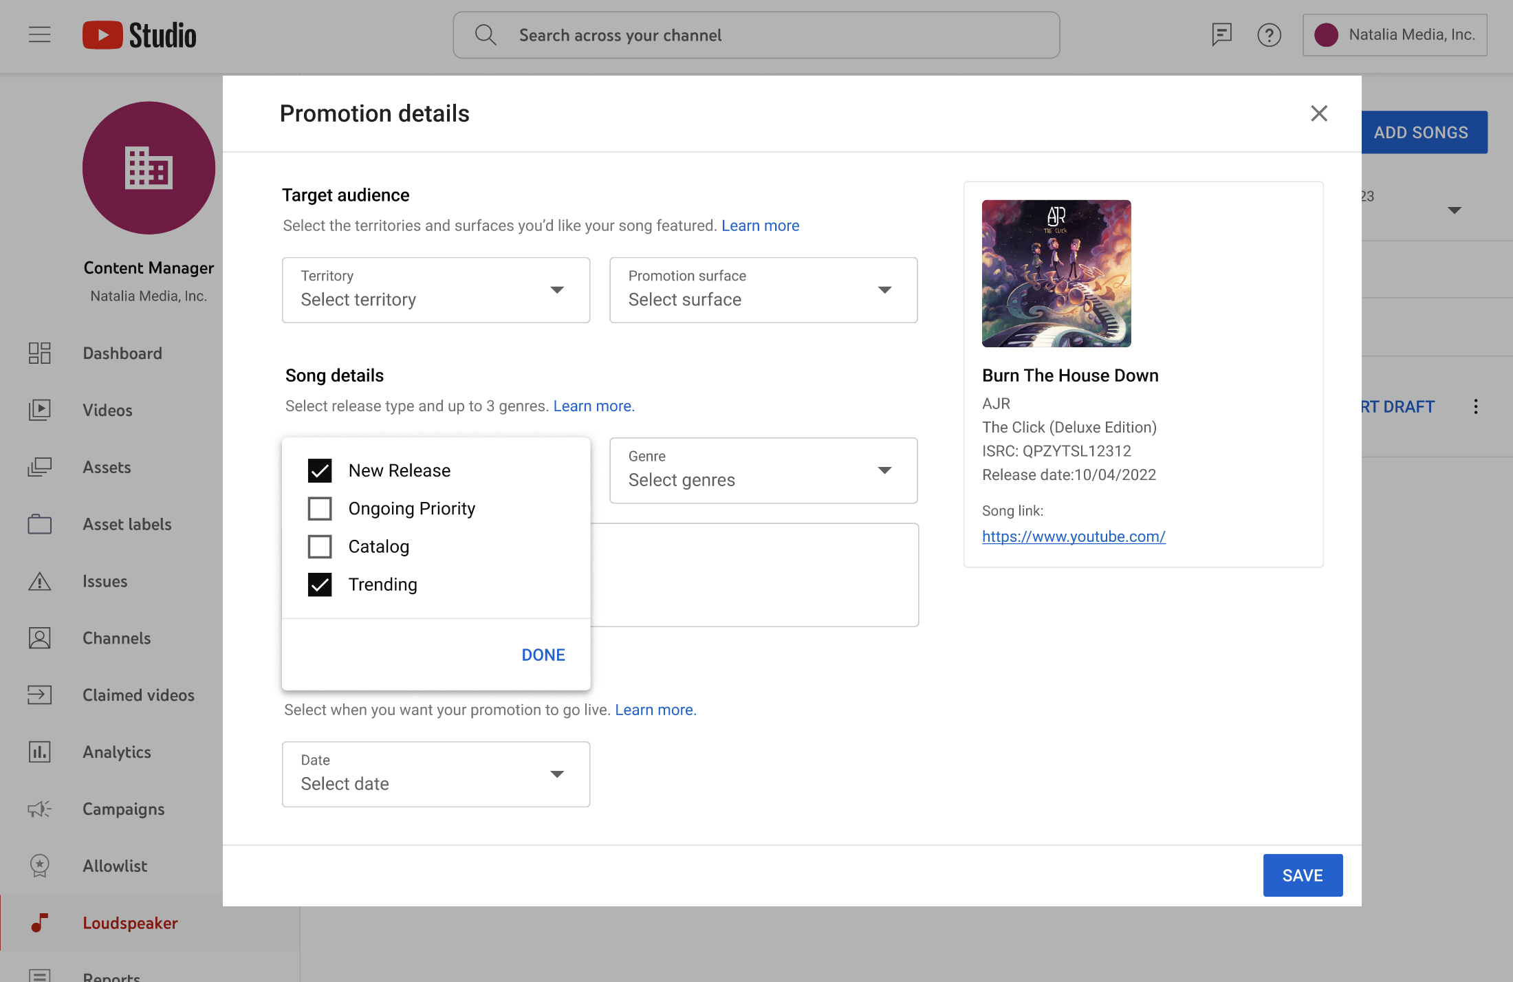The height and width of the screenshot is (982, 1513).
Task: Check the Ongoing Priority checkbox
Action: 320,509
